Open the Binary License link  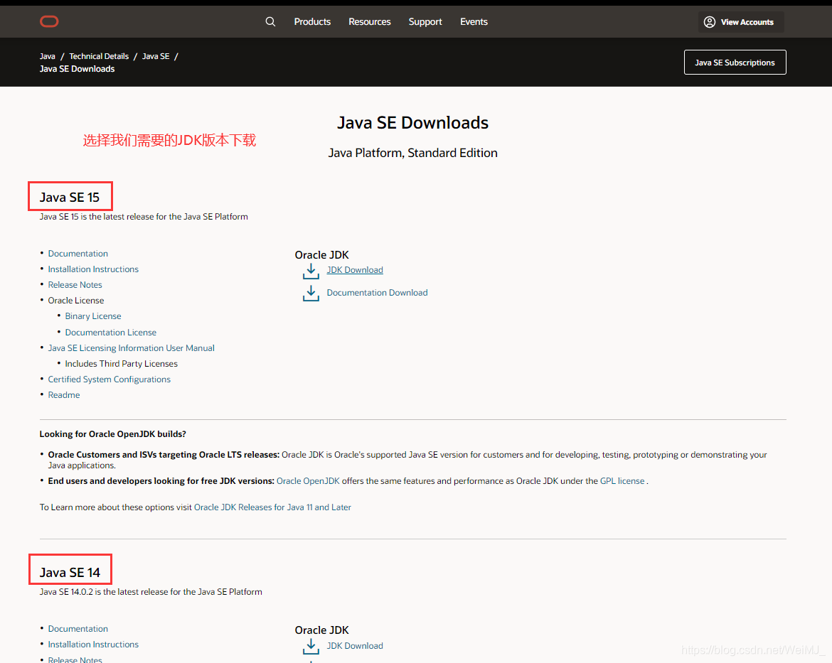point(93,316)
